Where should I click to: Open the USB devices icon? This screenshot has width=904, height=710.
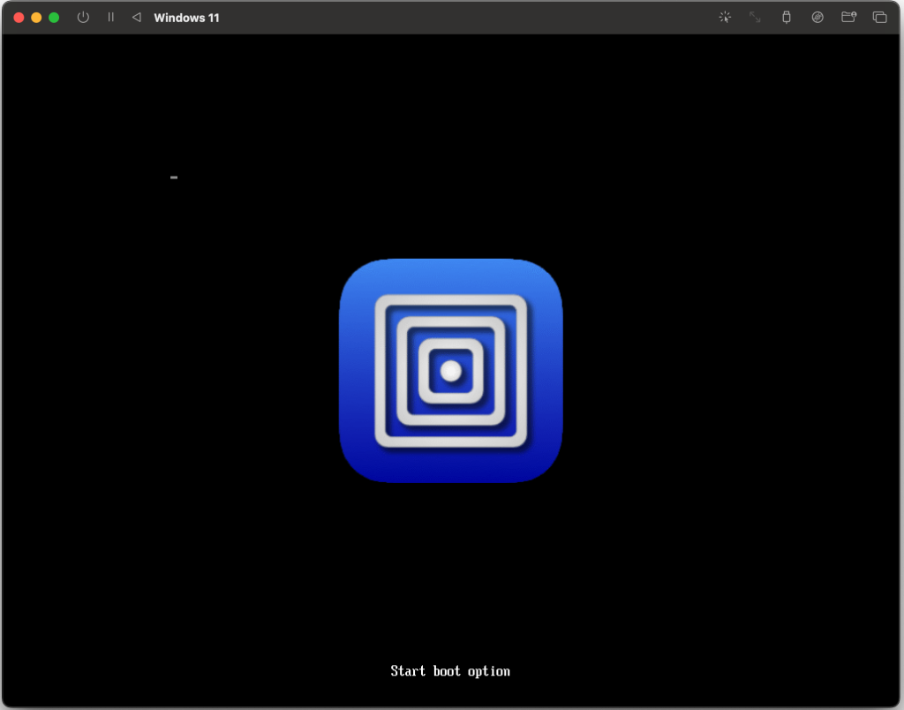(786, 18)
